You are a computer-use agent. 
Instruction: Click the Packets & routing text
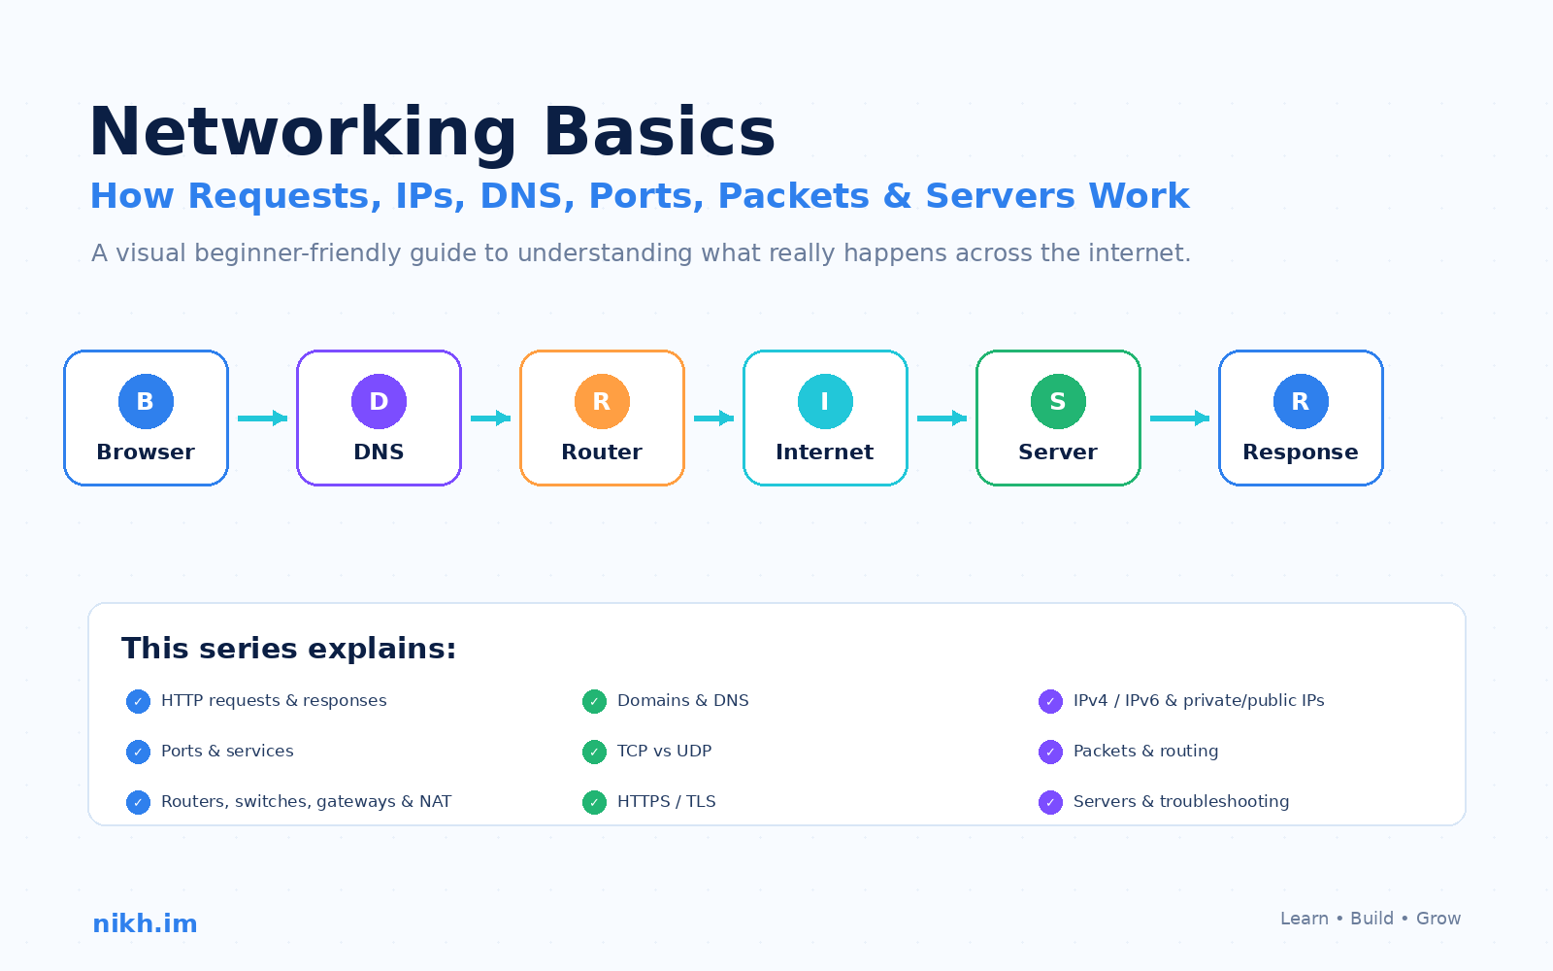pyautogui.click(x=1146, y=752)
